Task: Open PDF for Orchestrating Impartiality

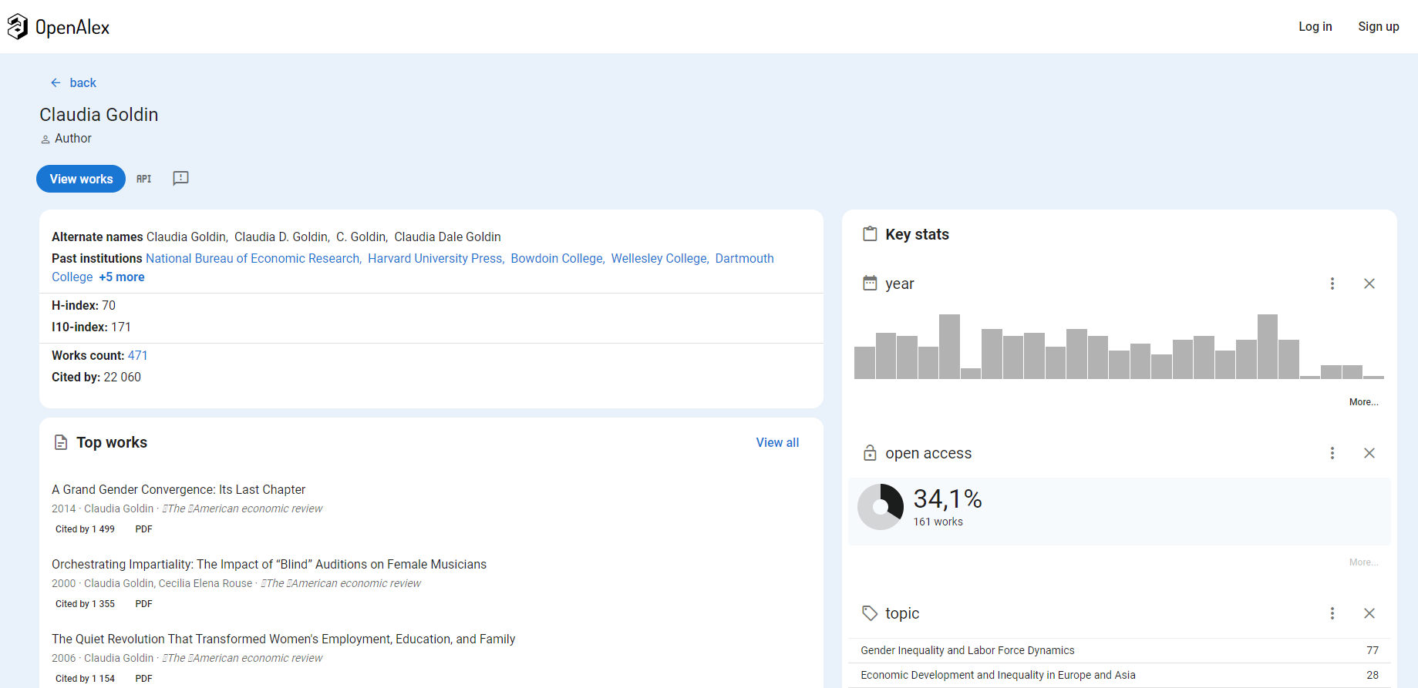Action: pyautogui.click(x=143, y=604)
